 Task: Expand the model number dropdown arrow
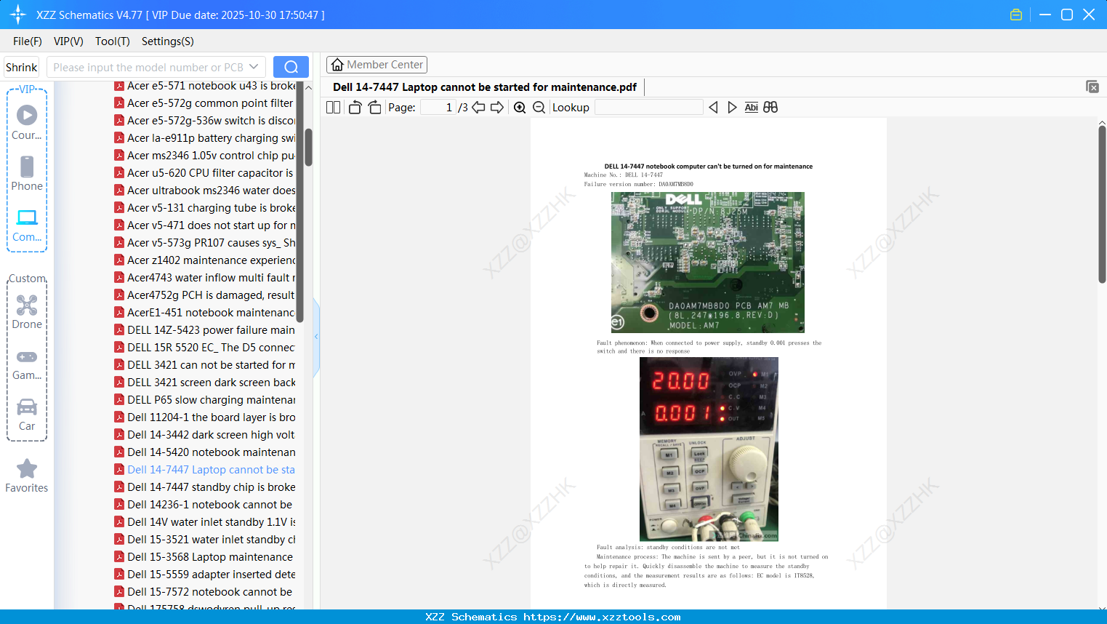coord(254,67)
